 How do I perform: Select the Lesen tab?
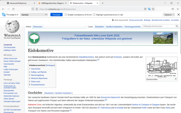coord(91,27)
